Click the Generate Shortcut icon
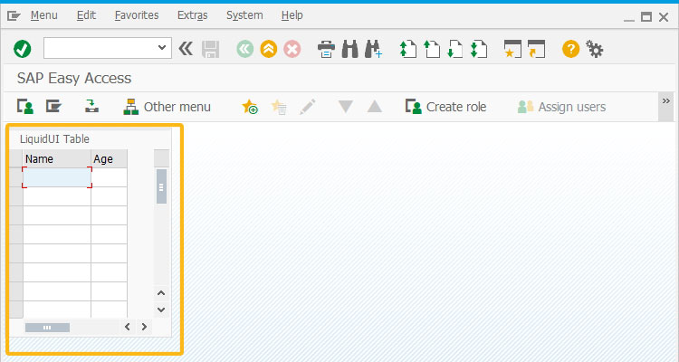 click(x=536, y=49)
